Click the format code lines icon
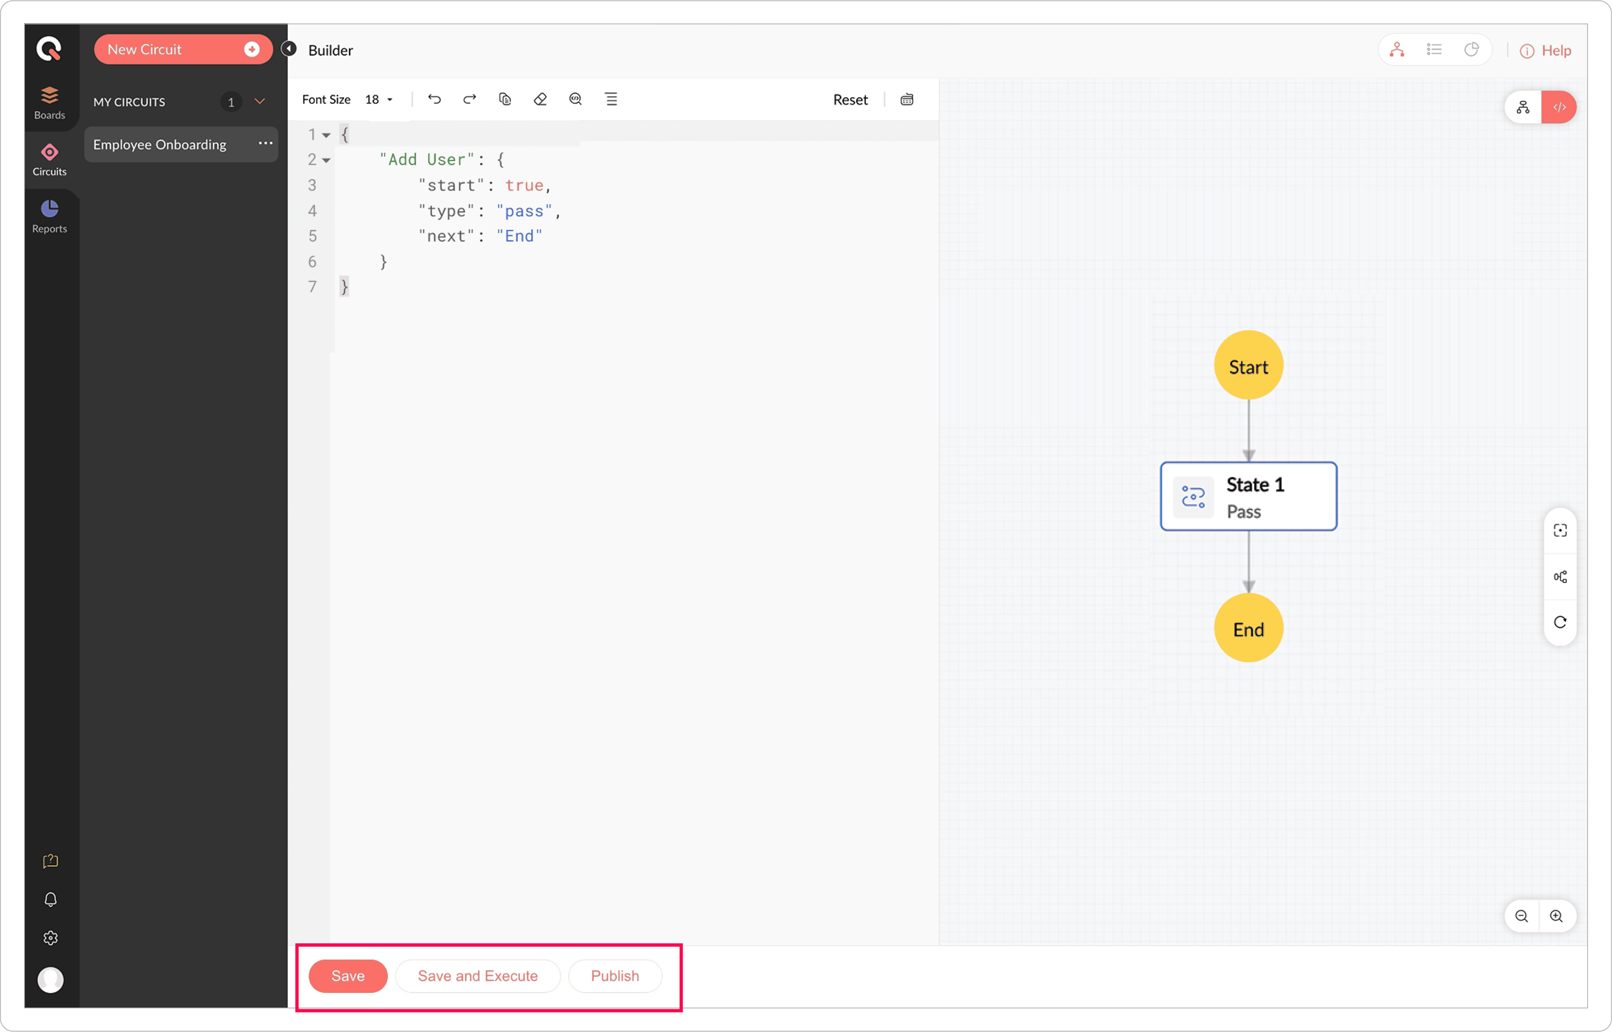Image resolution: width=1612 pixels, height=1032 pixels. click(611, 99)
